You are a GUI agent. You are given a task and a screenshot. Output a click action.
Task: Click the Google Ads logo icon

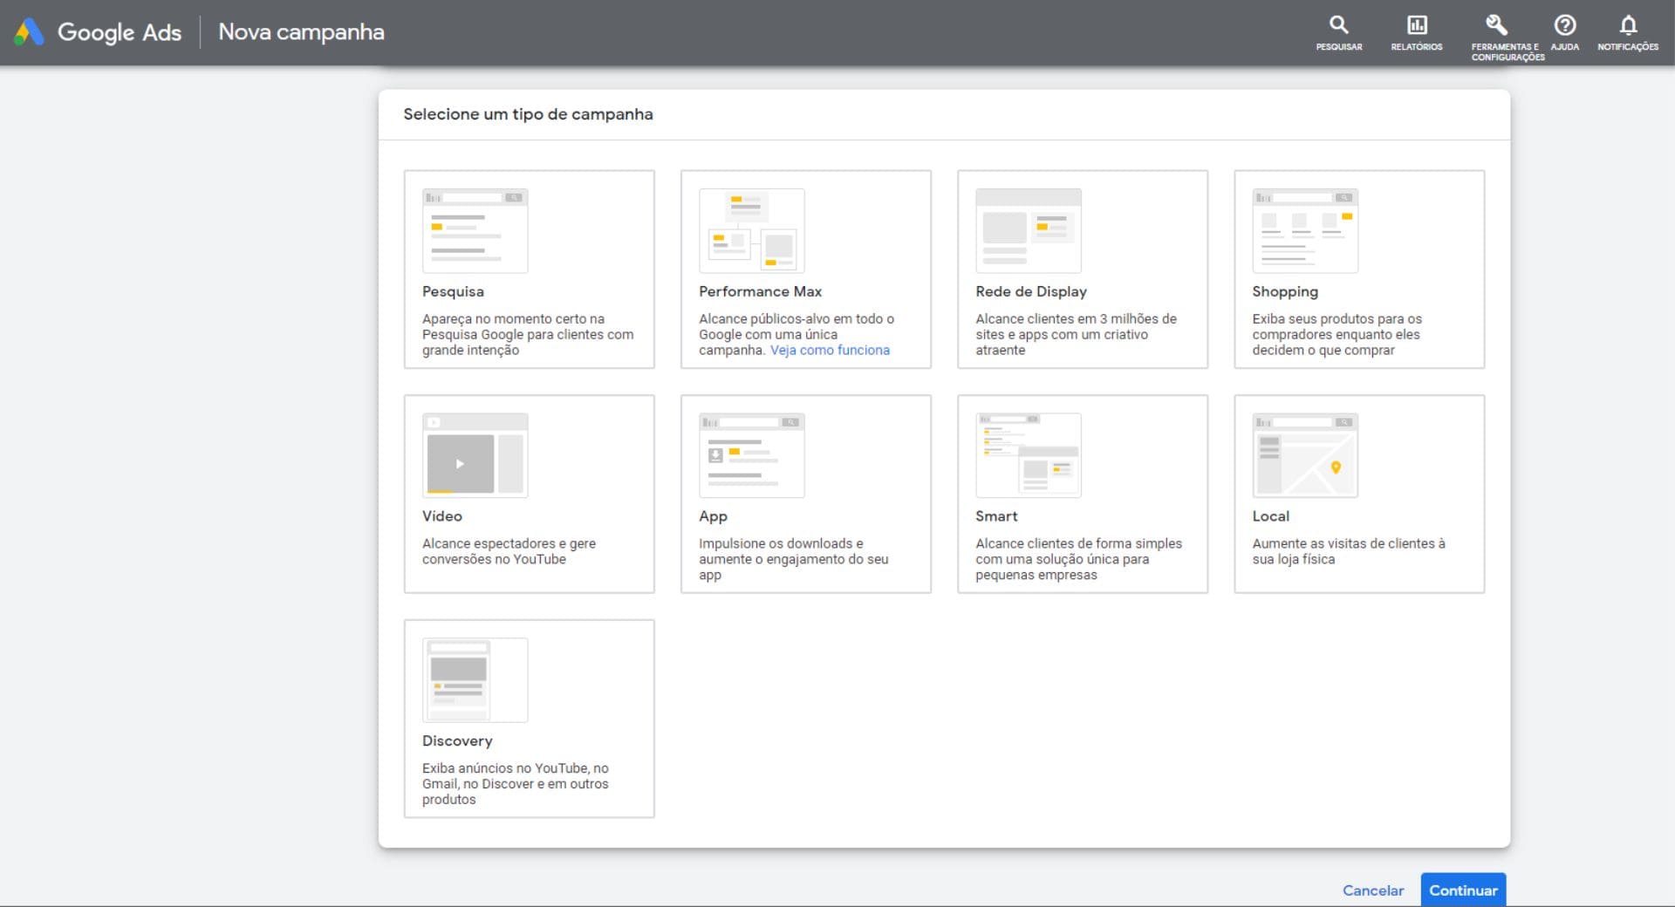[29, 32]
